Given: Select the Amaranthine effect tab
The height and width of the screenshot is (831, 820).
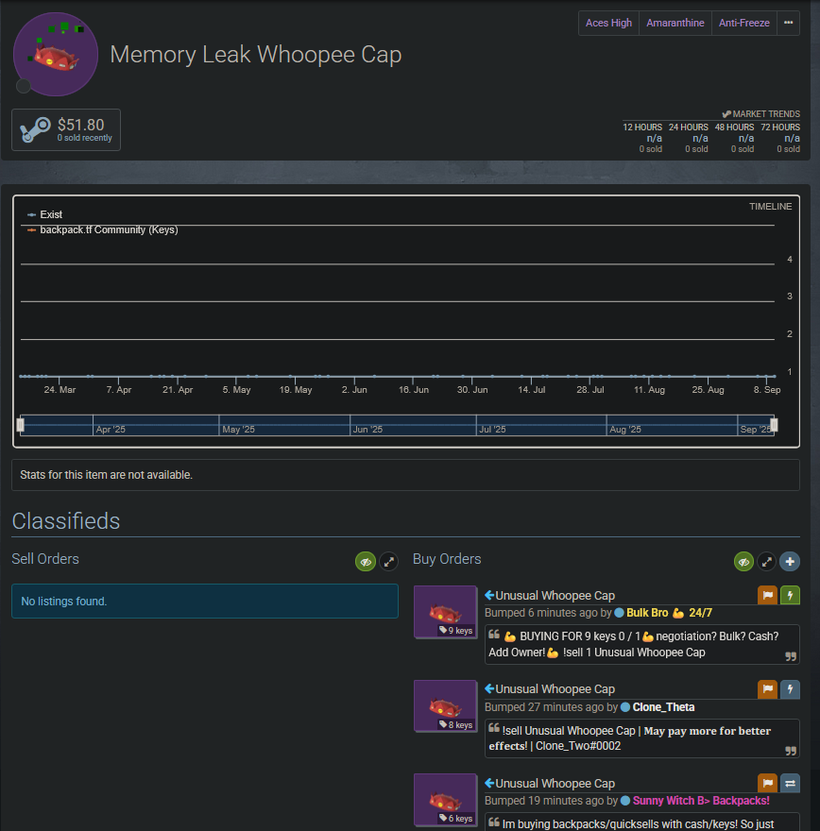Looking at the screenshot, I should (x=675, y=24).
